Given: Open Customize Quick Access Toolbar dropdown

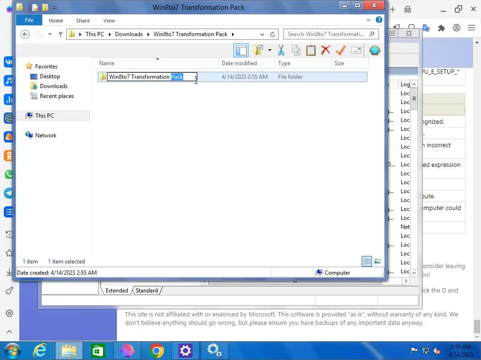Looking at the screenshot, I should click(x=54, y=7).
